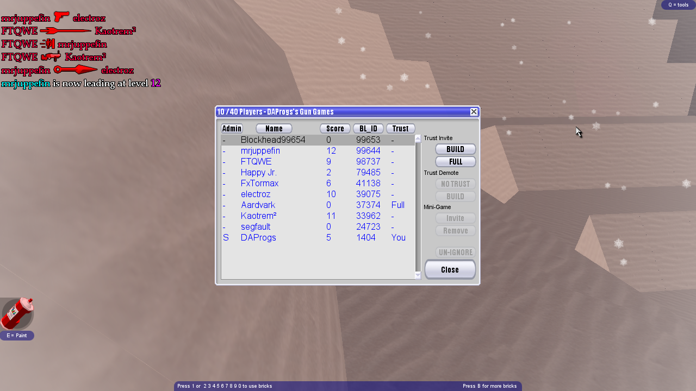Select player FTQWE in the list
The height and width of the screenshot is (391, 696).
click(x=318, y=162)
